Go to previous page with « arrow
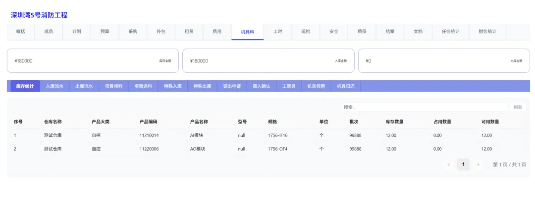The height and width of the screenshot is (219, 535). (448, 164)
